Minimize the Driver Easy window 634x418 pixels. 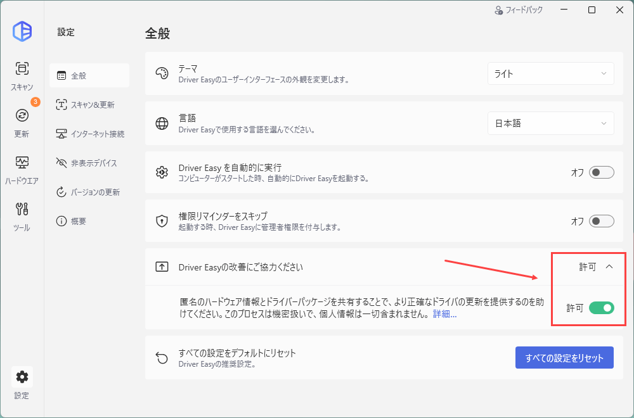click(x=564, y=10)
